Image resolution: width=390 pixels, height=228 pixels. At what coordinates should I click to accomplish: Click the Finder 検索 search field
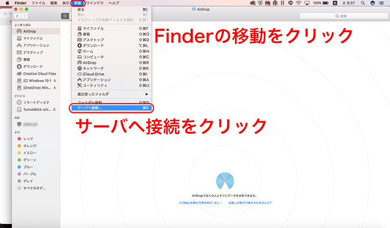point(344,16)
